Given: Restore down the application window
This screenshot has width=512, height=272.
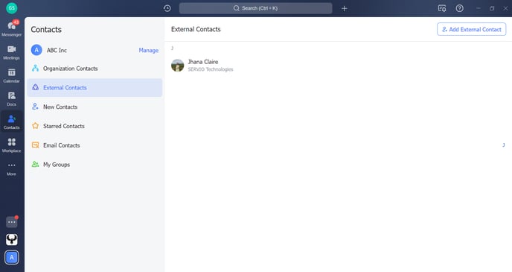Looking at the screenshot, I should tap(492, 8).
